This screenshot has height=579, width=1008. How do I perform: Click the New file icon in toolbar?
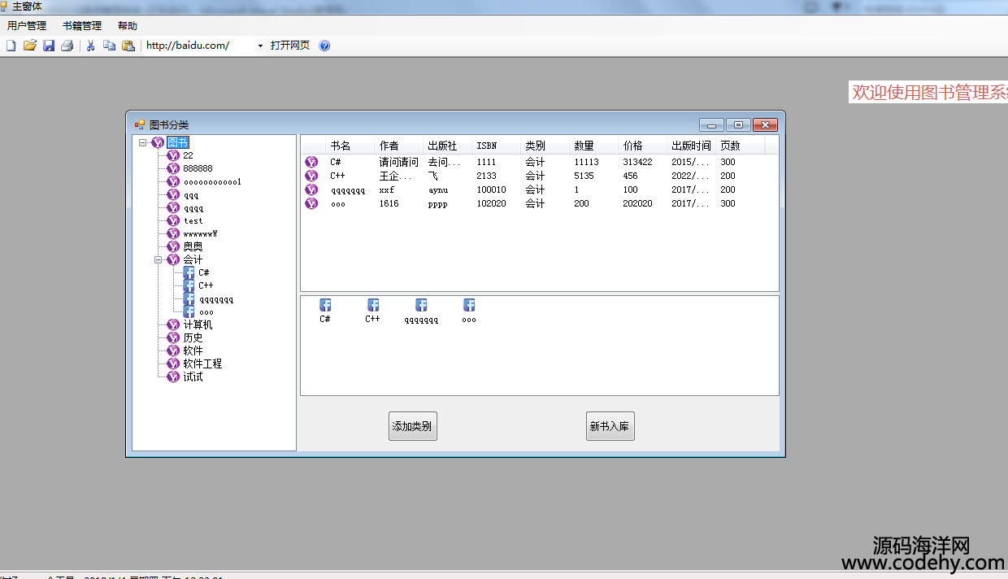[11, 46]
